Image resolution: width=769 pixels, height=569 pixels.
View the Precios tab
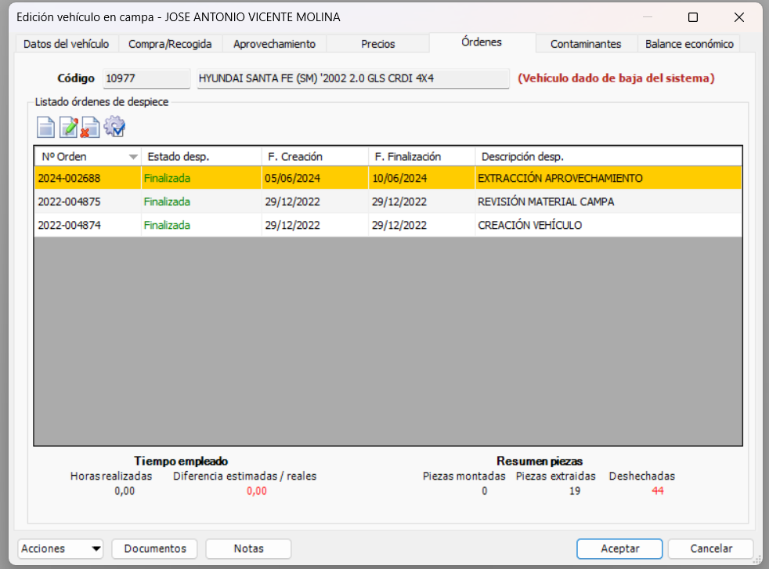(x=377, y=43)
